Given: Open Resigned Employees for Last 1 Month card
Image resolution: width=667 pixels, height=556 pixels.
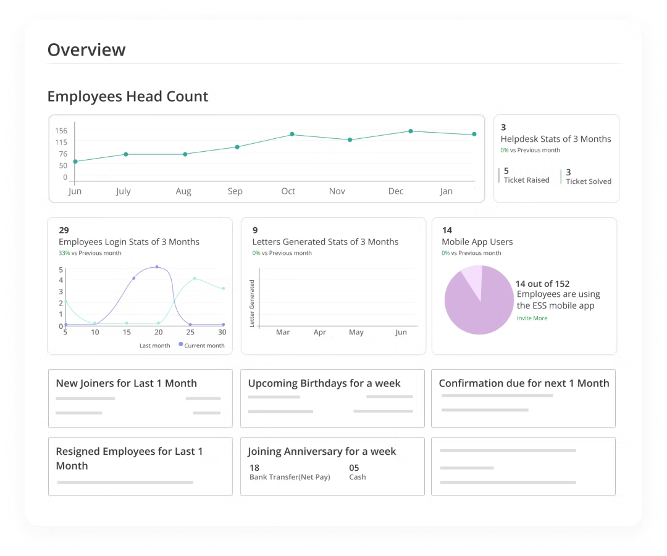Looking at the screenshot, I should coord(140,466).
